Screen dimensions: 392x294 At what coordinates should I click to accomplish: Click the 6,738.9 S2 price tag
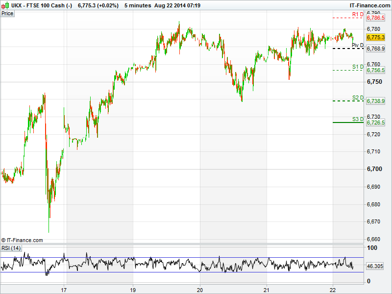pos(375,100)
